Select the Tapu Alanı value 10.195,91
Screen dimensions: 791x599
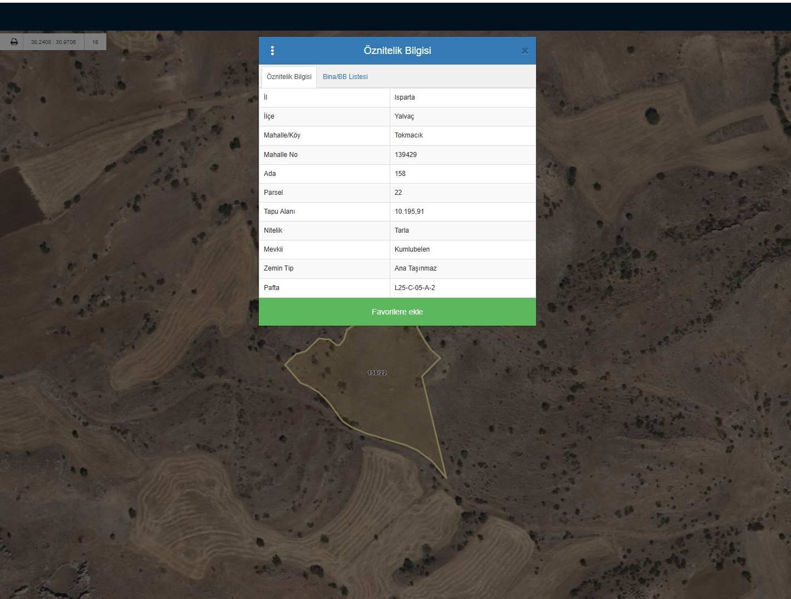click(x=409, y=212)
